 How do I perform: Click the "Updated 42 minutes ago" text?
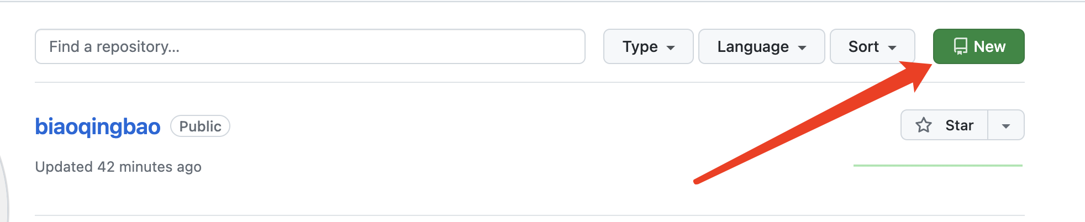[118, 167]
